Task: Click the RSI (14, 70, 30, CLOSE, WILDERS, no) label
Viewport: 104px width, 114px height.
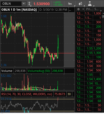Action: pos(27,94)
